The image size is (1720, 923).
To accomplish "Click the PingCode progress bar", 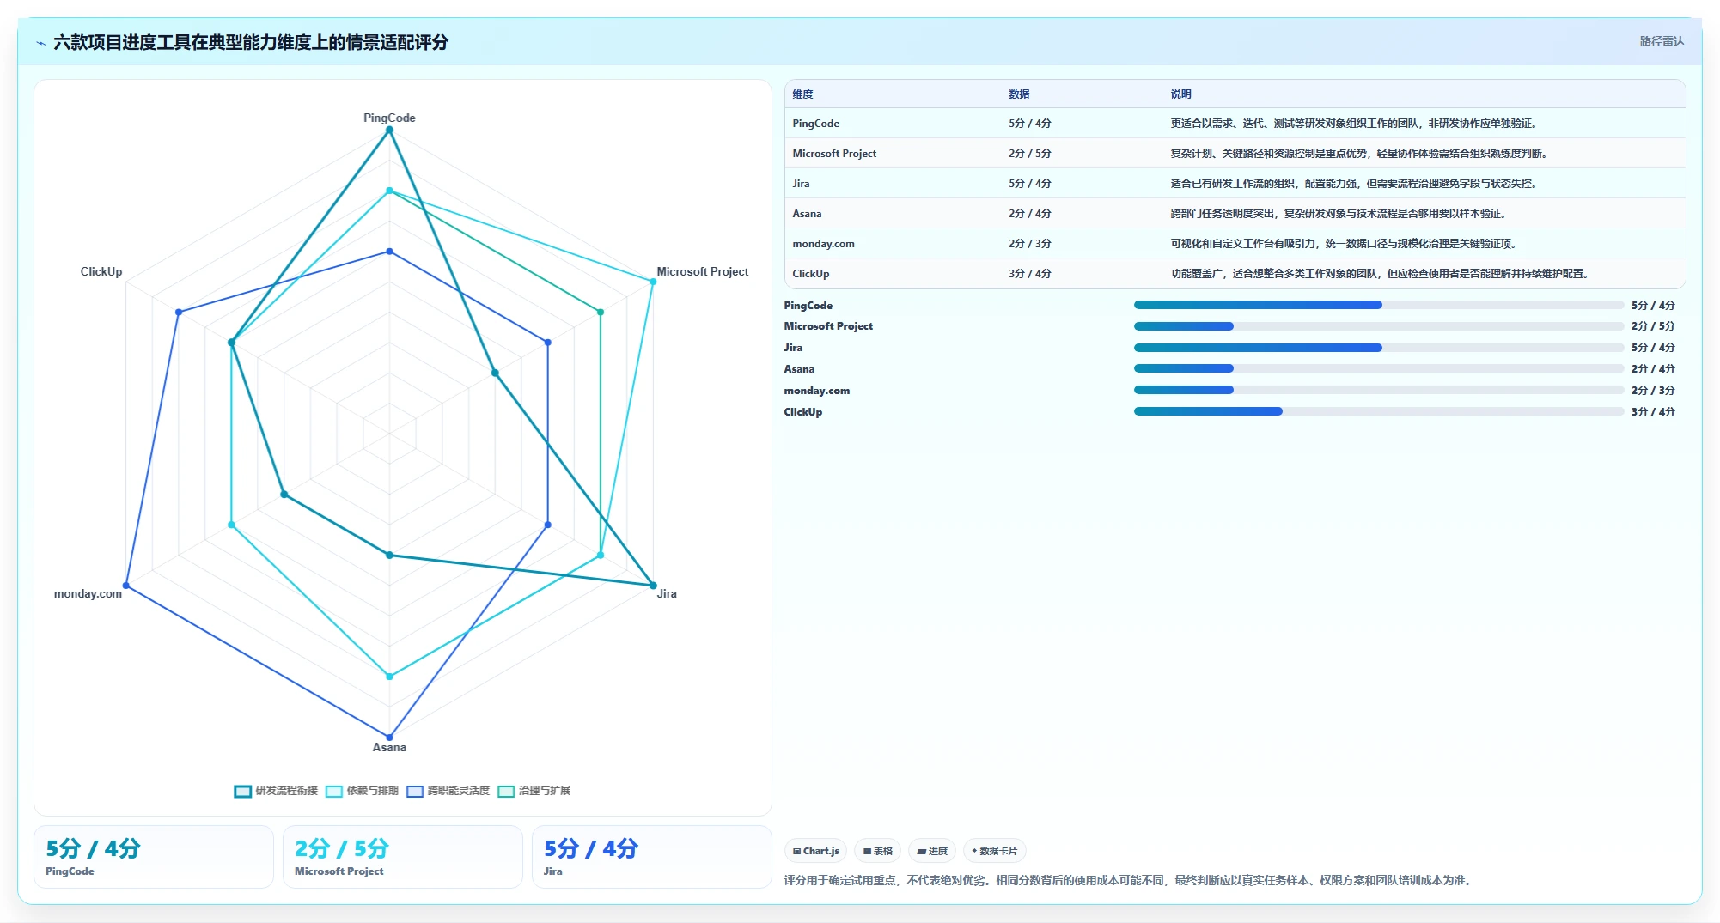I will 1378,305.
